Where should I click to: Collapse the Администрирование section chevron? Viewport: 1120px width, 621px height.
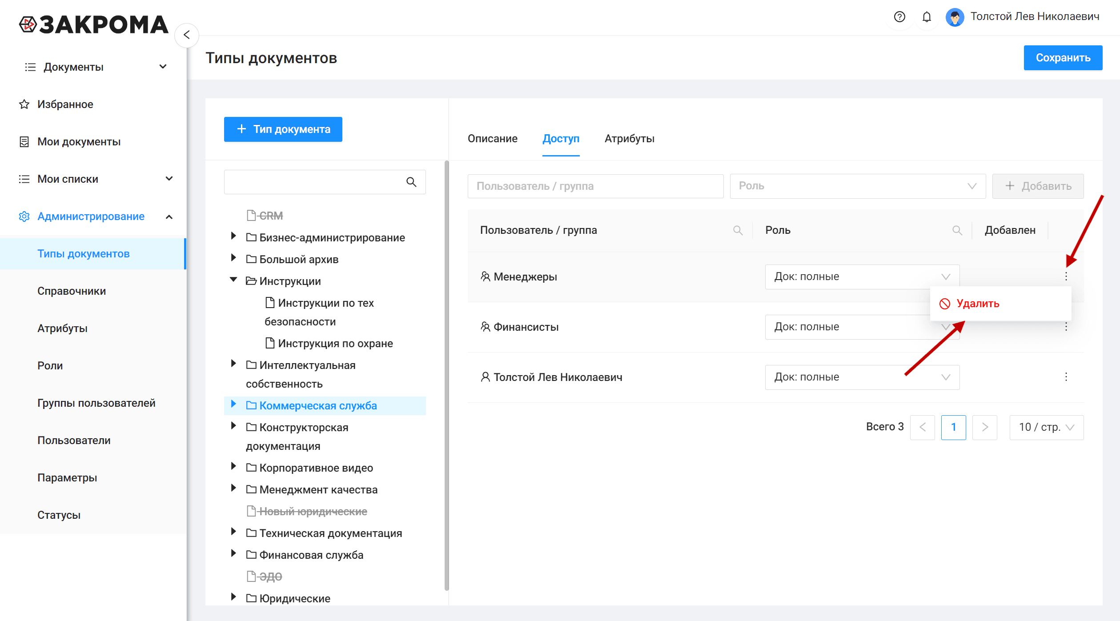click(x=169, y=217)
